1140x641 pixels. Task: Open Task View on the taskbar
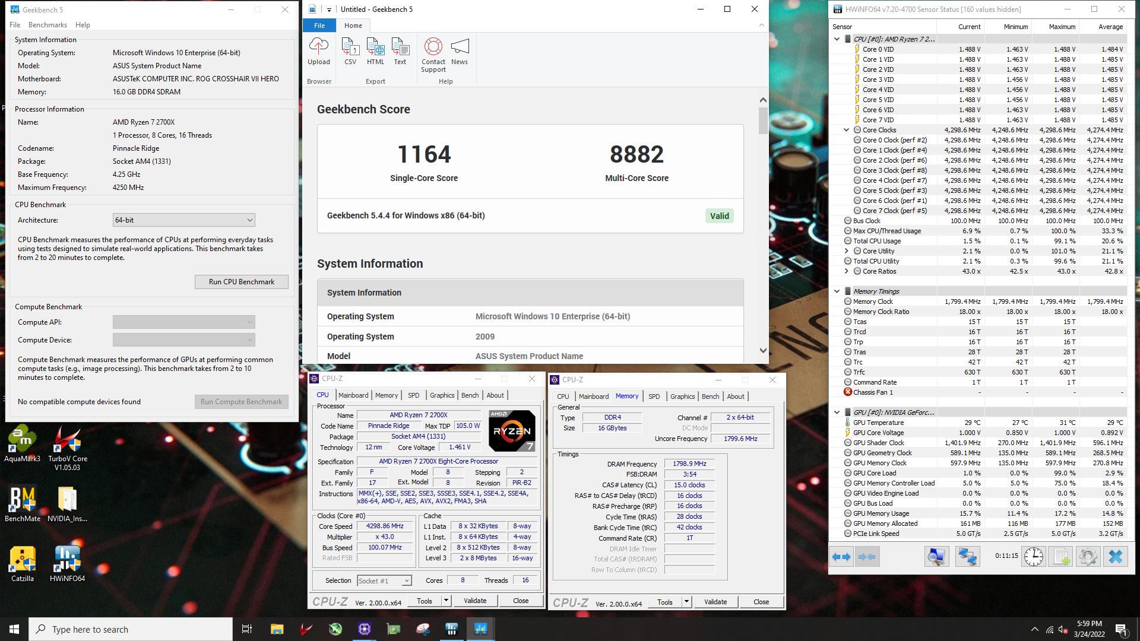point(247,629)
